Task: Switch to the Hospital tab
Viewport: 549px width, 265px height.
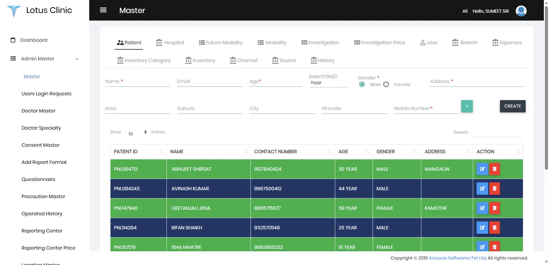Action: click(x=170, y=43)
